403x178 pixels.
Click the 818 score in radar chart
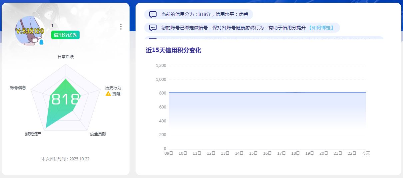click(66, 99)
